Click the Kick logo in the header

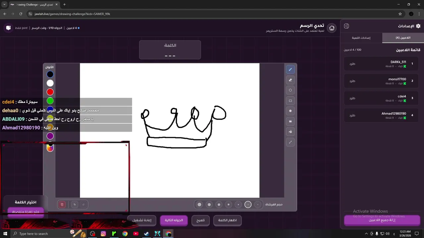(x=8, y=28)
